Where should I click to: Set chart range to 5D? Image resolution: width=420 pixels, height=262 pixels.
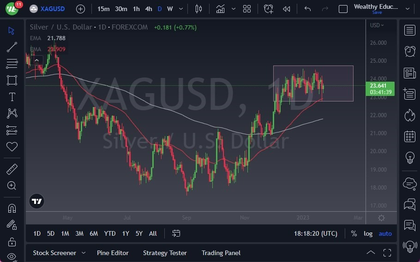click(51, 233)
